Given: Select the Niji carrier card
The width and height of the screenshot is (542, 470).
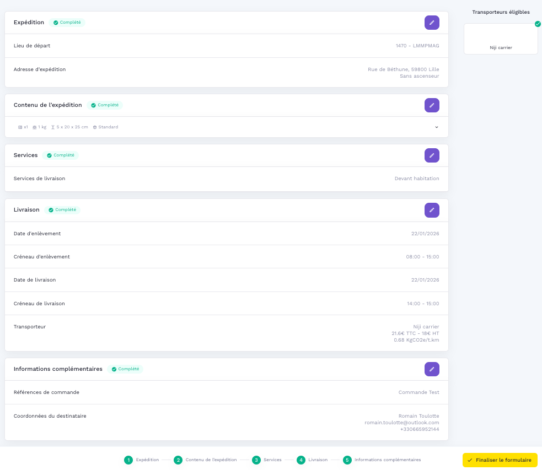Looking at the screenshot, I should click(x=501, y=39).
